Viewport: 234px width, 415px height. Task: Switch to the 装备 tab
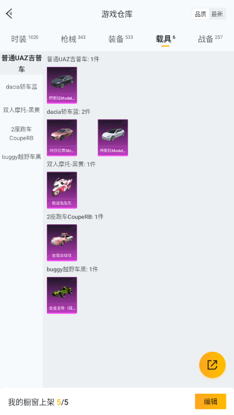[120, 38]
